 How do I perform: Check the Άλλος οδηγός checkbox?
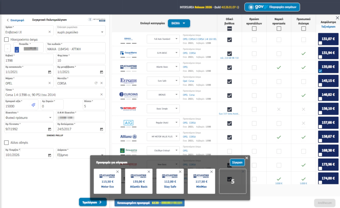click(x=7, y=143)
